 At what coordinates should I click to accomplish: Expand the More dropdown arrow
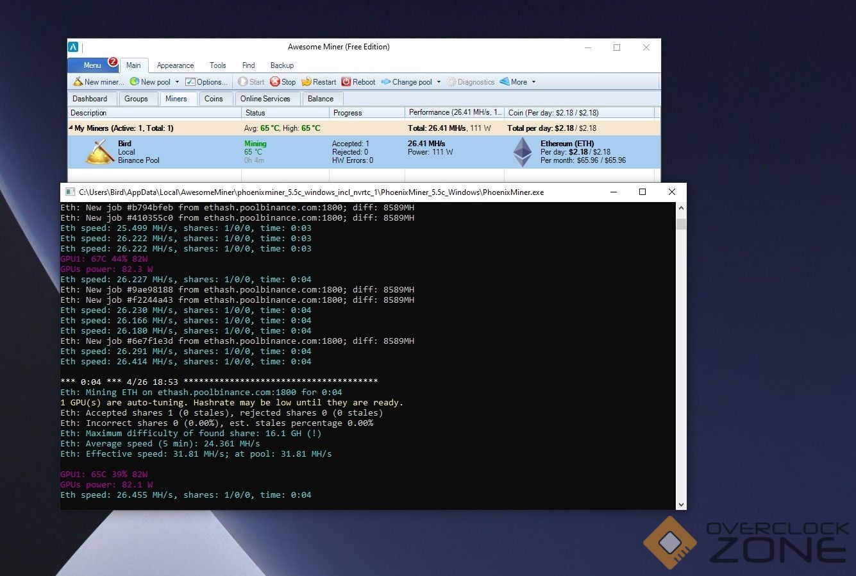pos(533,82)
